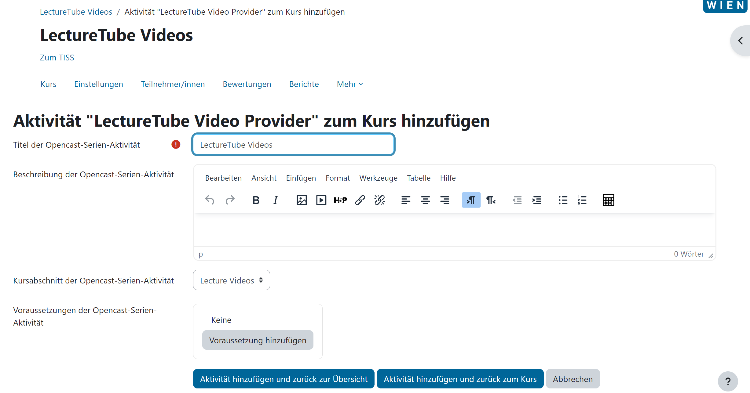Open the Einfügen editor menu
This screenshot has height=393, width=750.
[301, 178]
